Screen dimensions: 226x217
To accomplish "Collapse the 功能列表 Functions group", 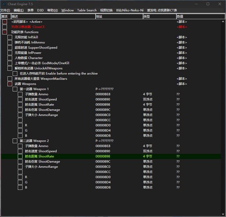I will click(x=5, y=32).
